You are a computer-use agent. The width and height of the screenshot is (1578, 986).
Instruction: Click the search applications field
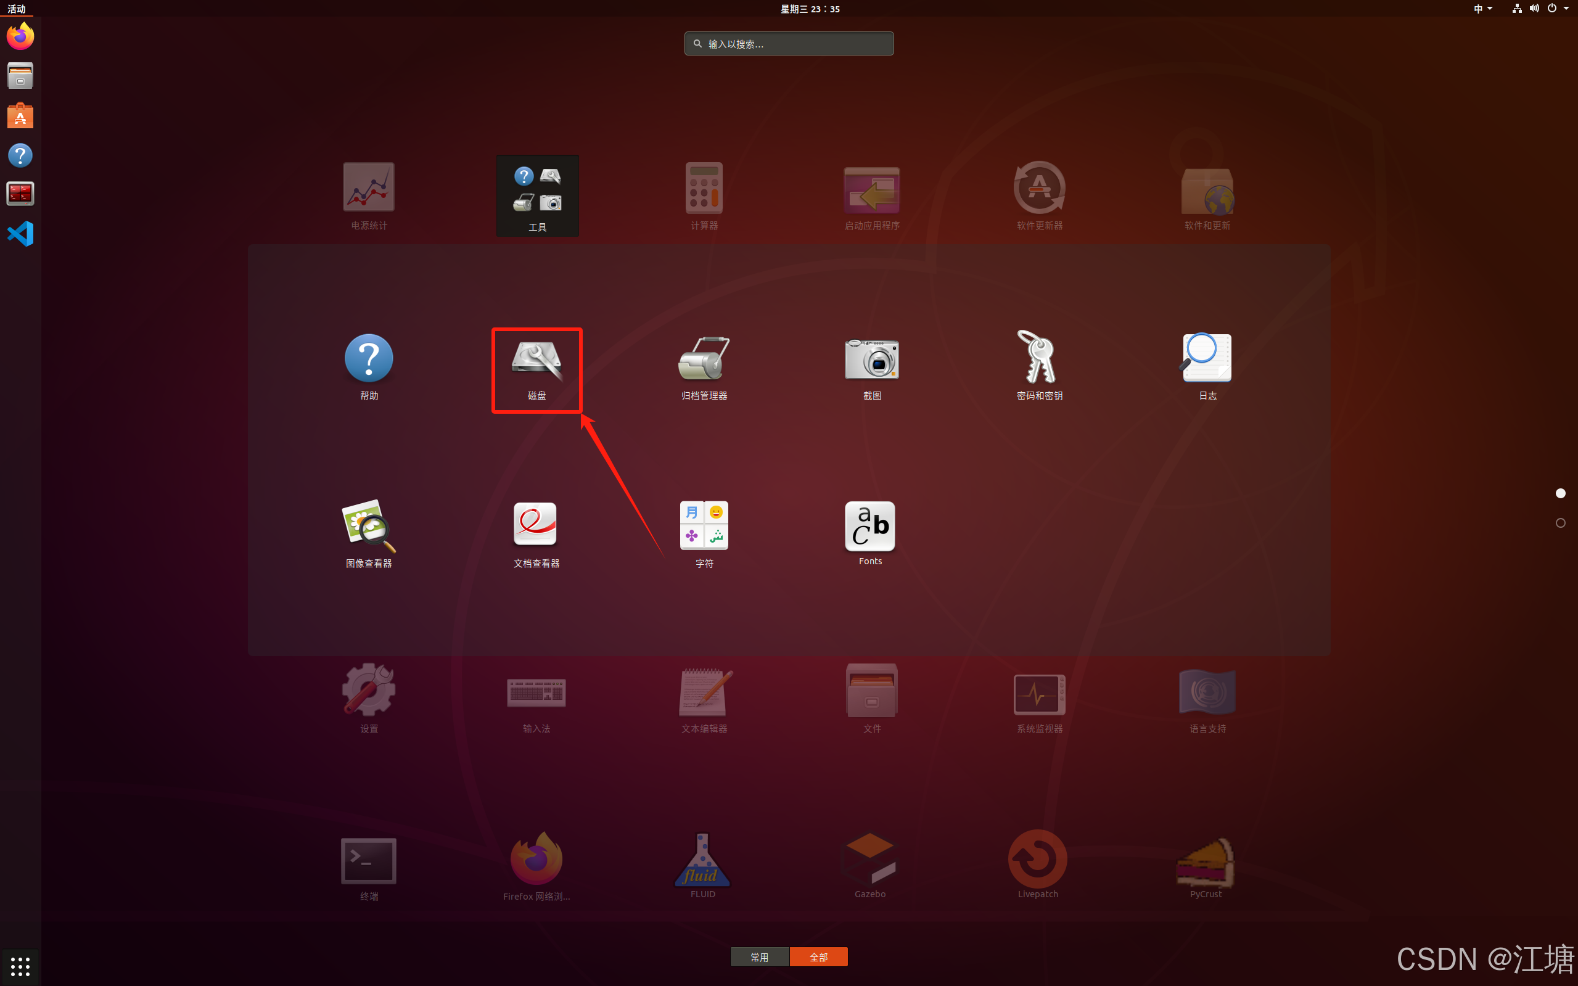tap(789, 44)
